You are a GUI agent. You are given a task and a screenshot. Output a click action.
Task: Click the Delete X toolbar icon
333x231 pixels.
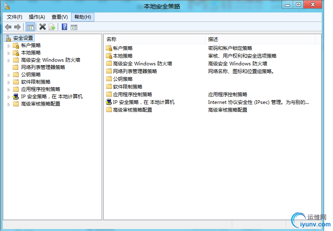tap(42, 27)
